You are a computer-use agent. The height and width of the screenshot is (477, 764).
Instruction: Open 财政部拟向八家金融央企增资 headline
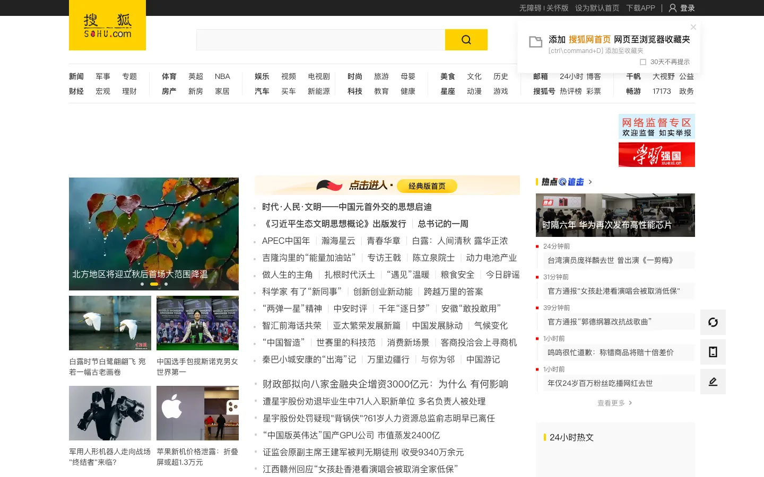coord(385,384)
